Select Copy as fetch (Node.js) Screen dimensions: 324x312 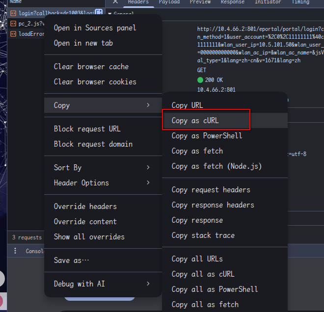[225, 166]
